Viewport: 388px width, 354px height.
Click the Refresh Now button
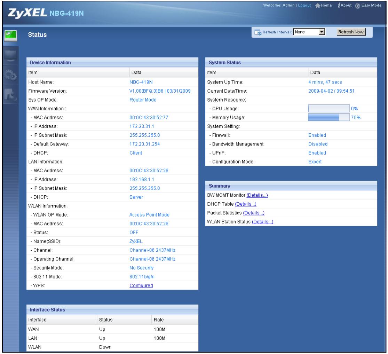point(351,32)
